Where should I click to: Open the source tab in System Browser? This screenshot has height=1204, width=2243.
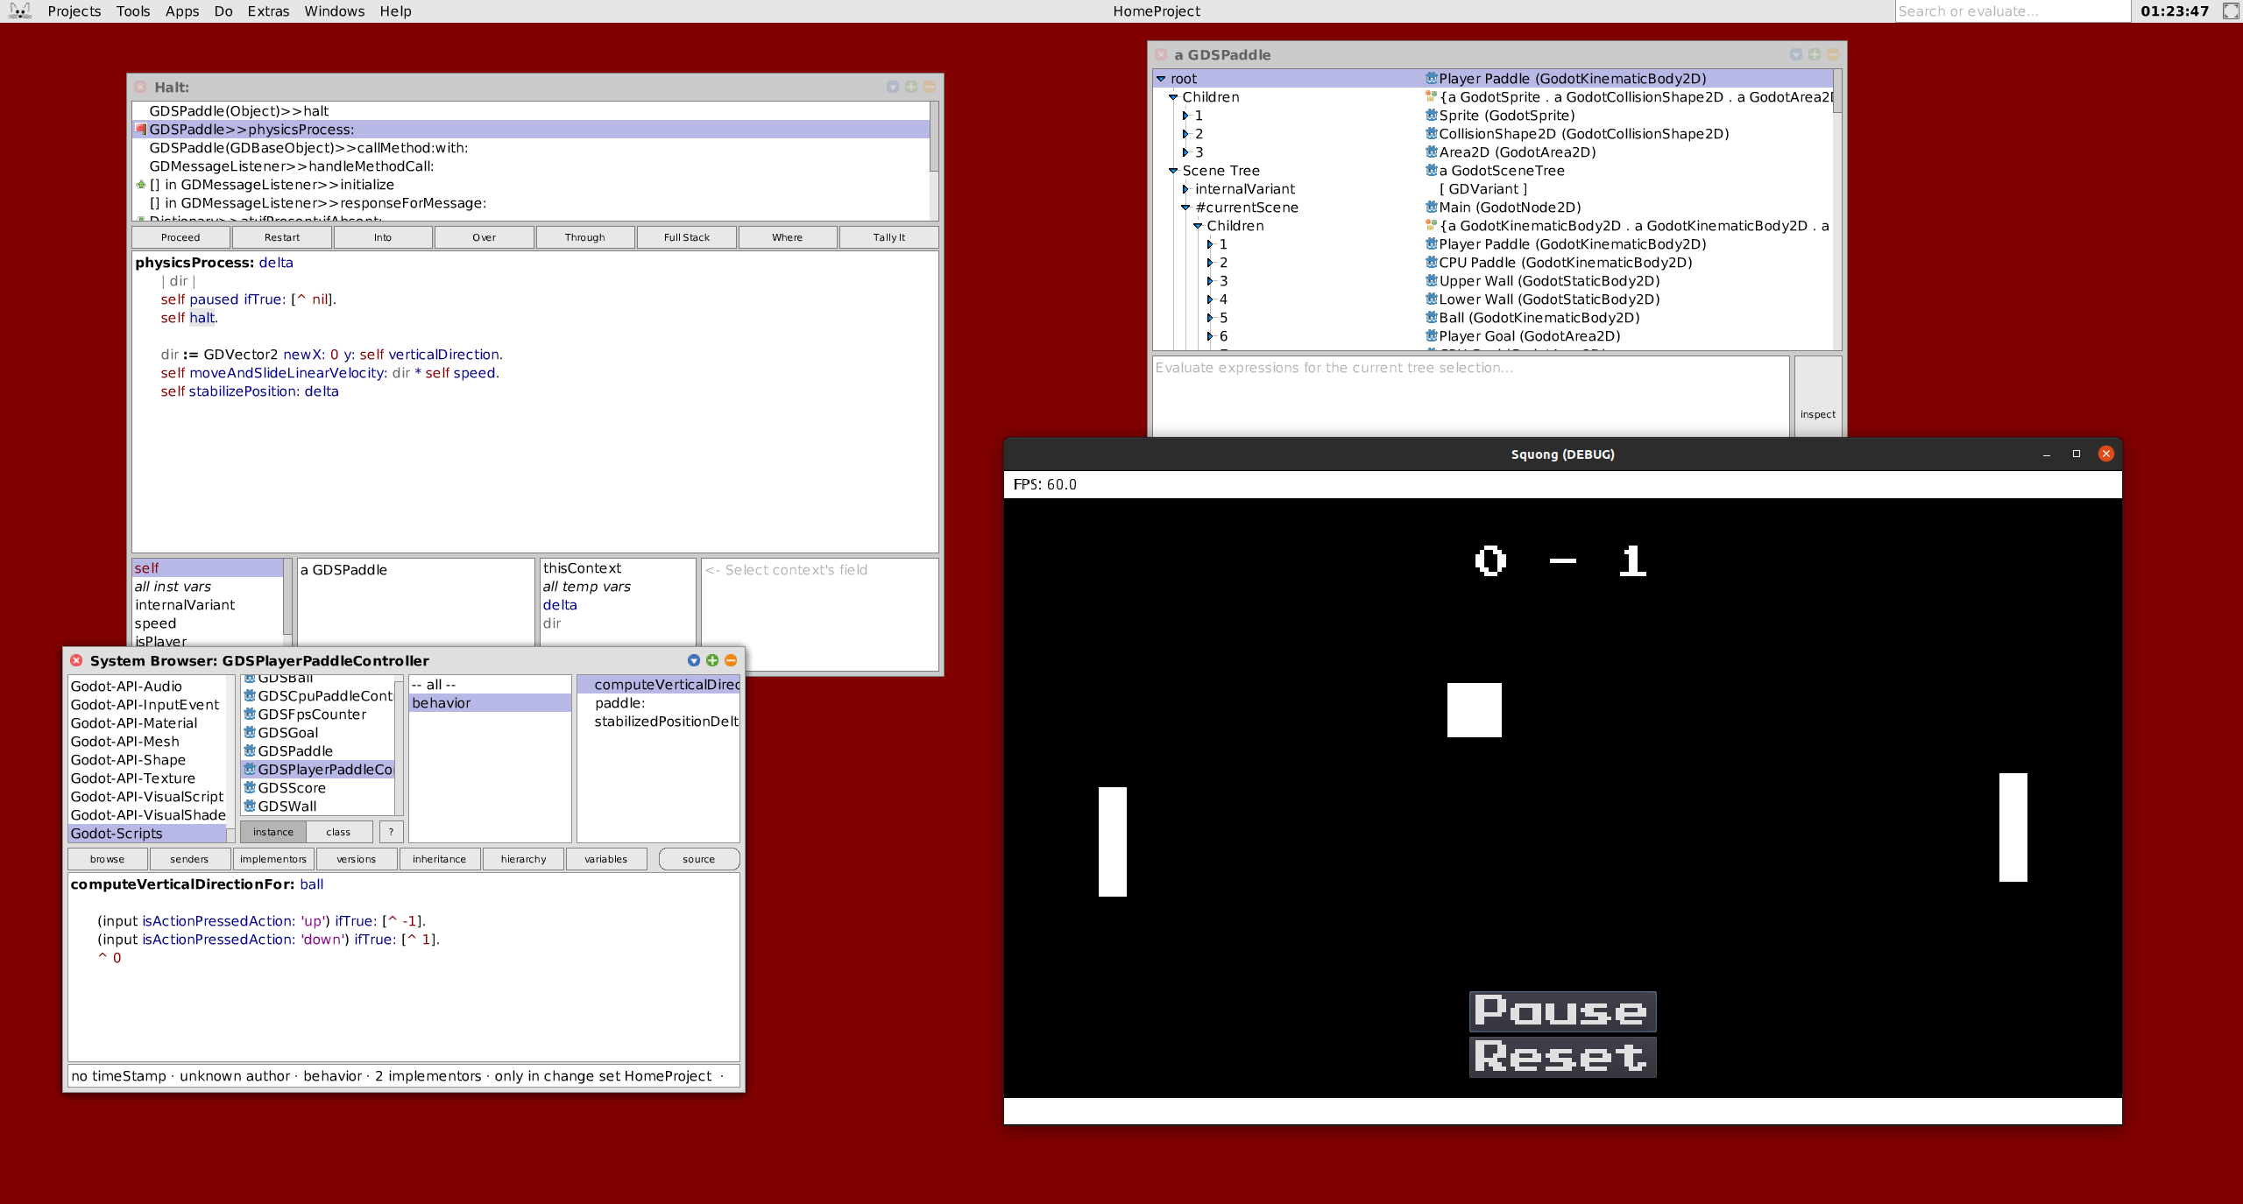pyautogui.click(x=697, y=858)
